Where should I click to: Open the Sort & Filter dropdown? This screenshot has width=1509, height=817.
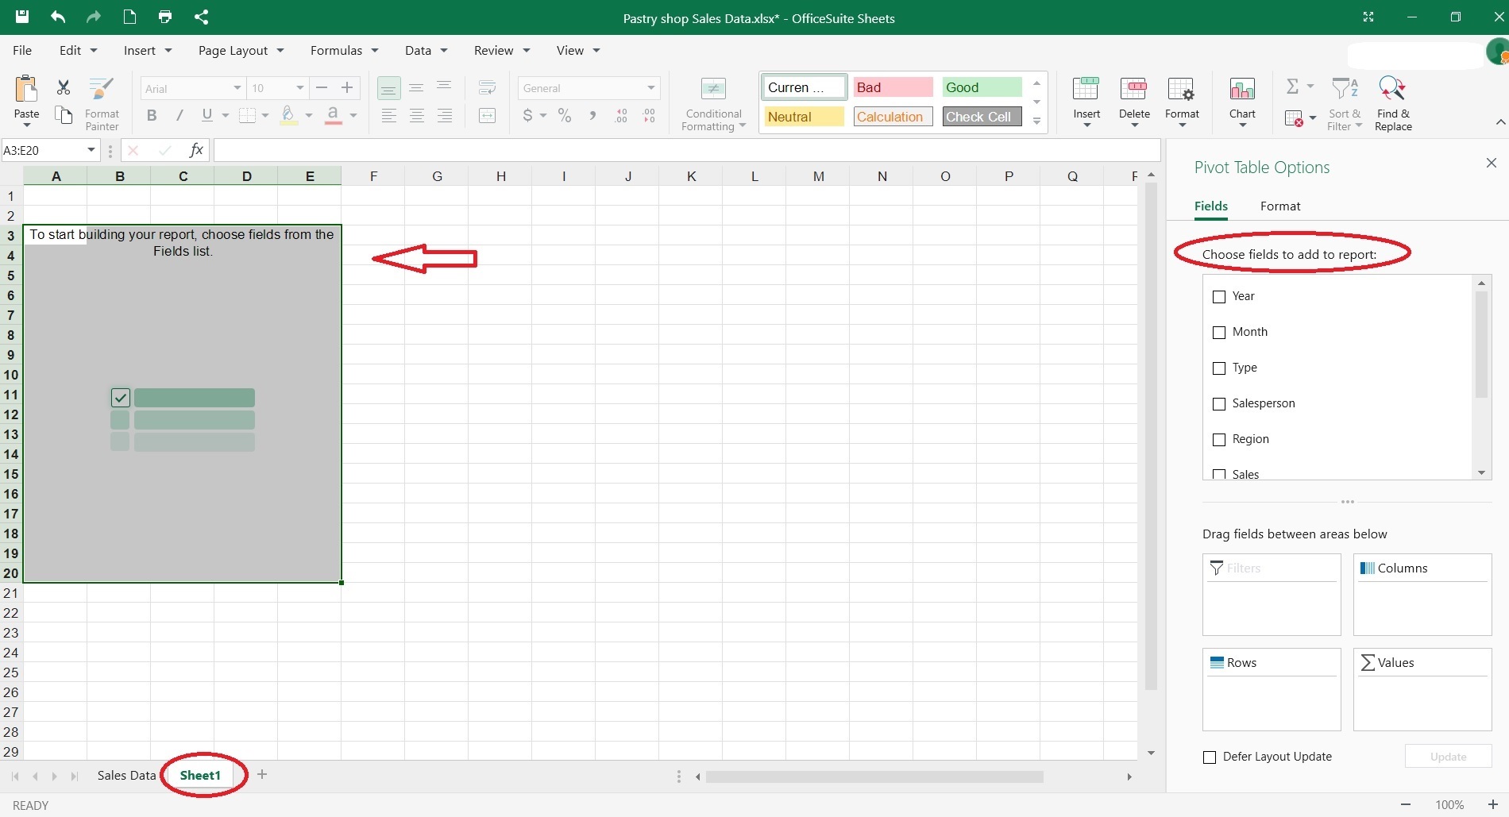pos(1345,102)
